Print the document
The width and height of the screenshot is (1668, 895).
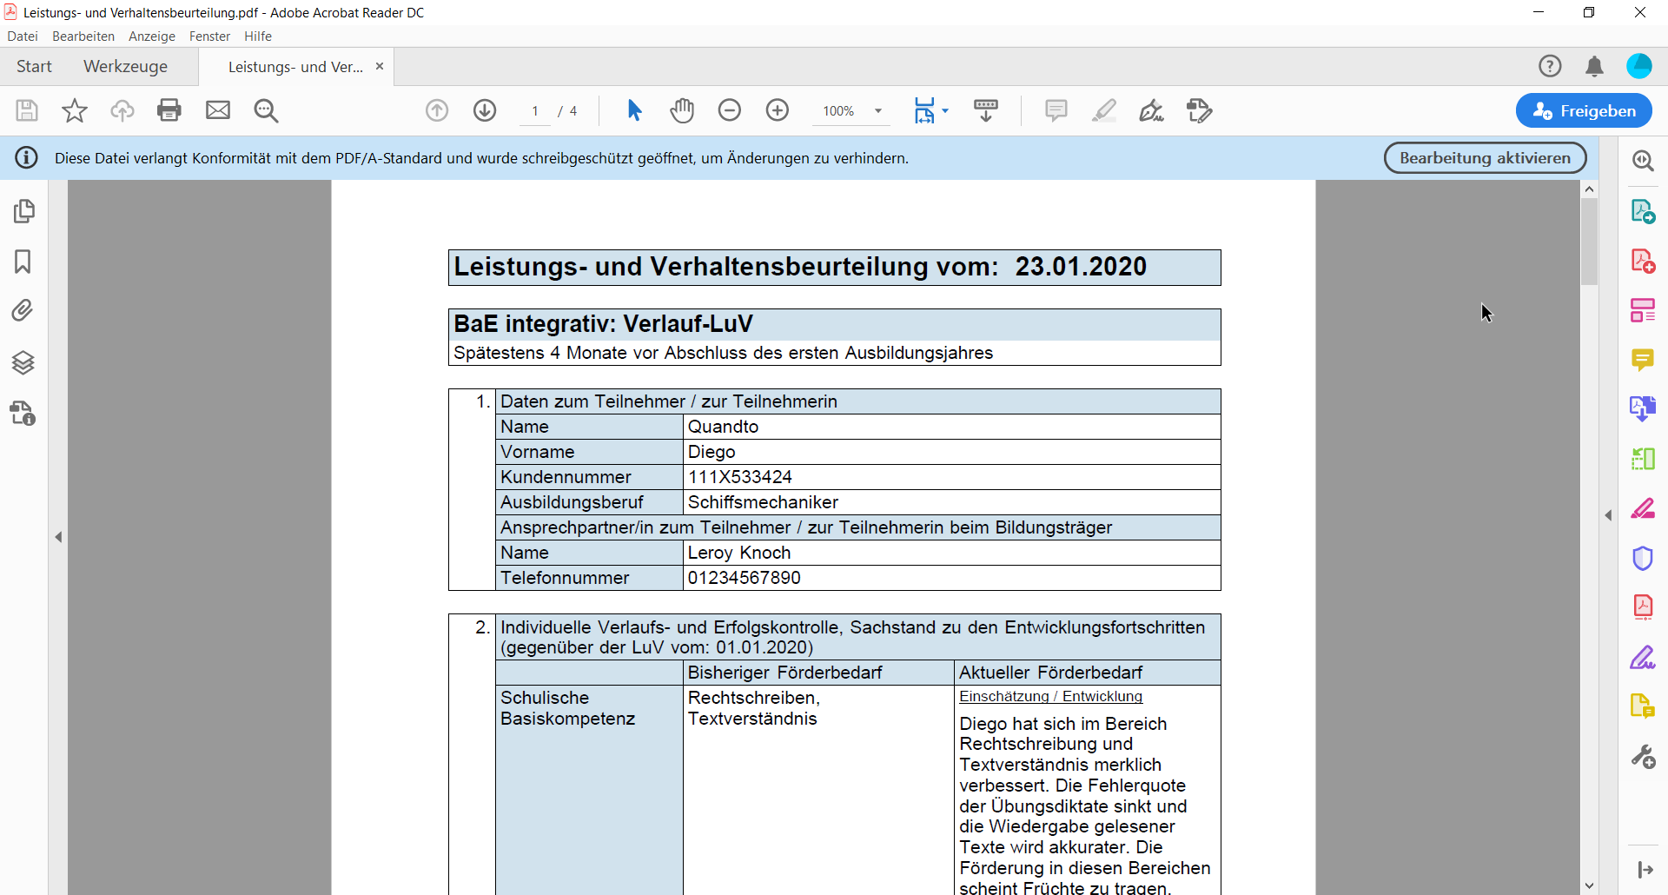pos(169,110)
